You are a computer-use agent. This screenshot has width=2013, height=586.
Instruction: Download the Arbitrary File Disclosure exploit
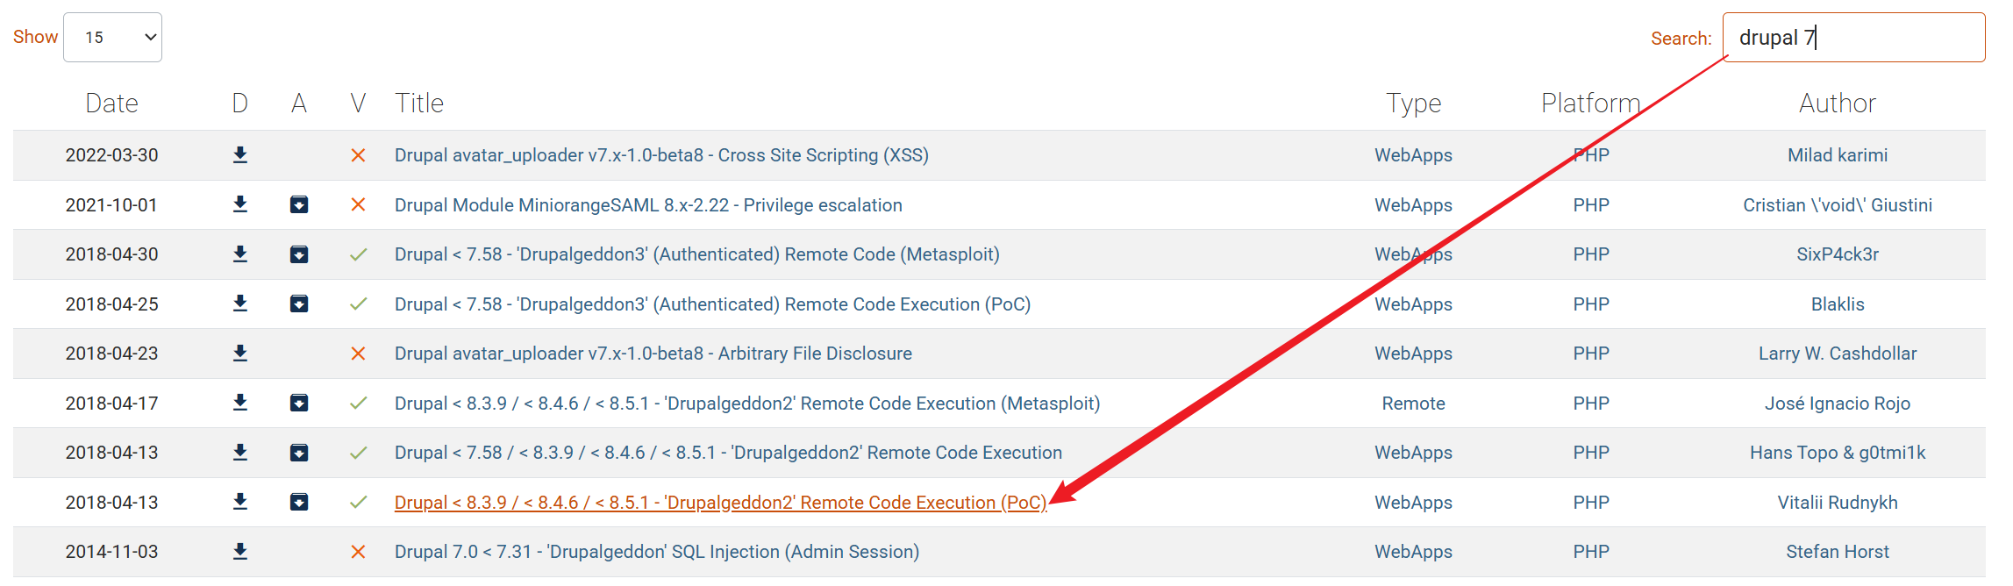coord(240,354)
